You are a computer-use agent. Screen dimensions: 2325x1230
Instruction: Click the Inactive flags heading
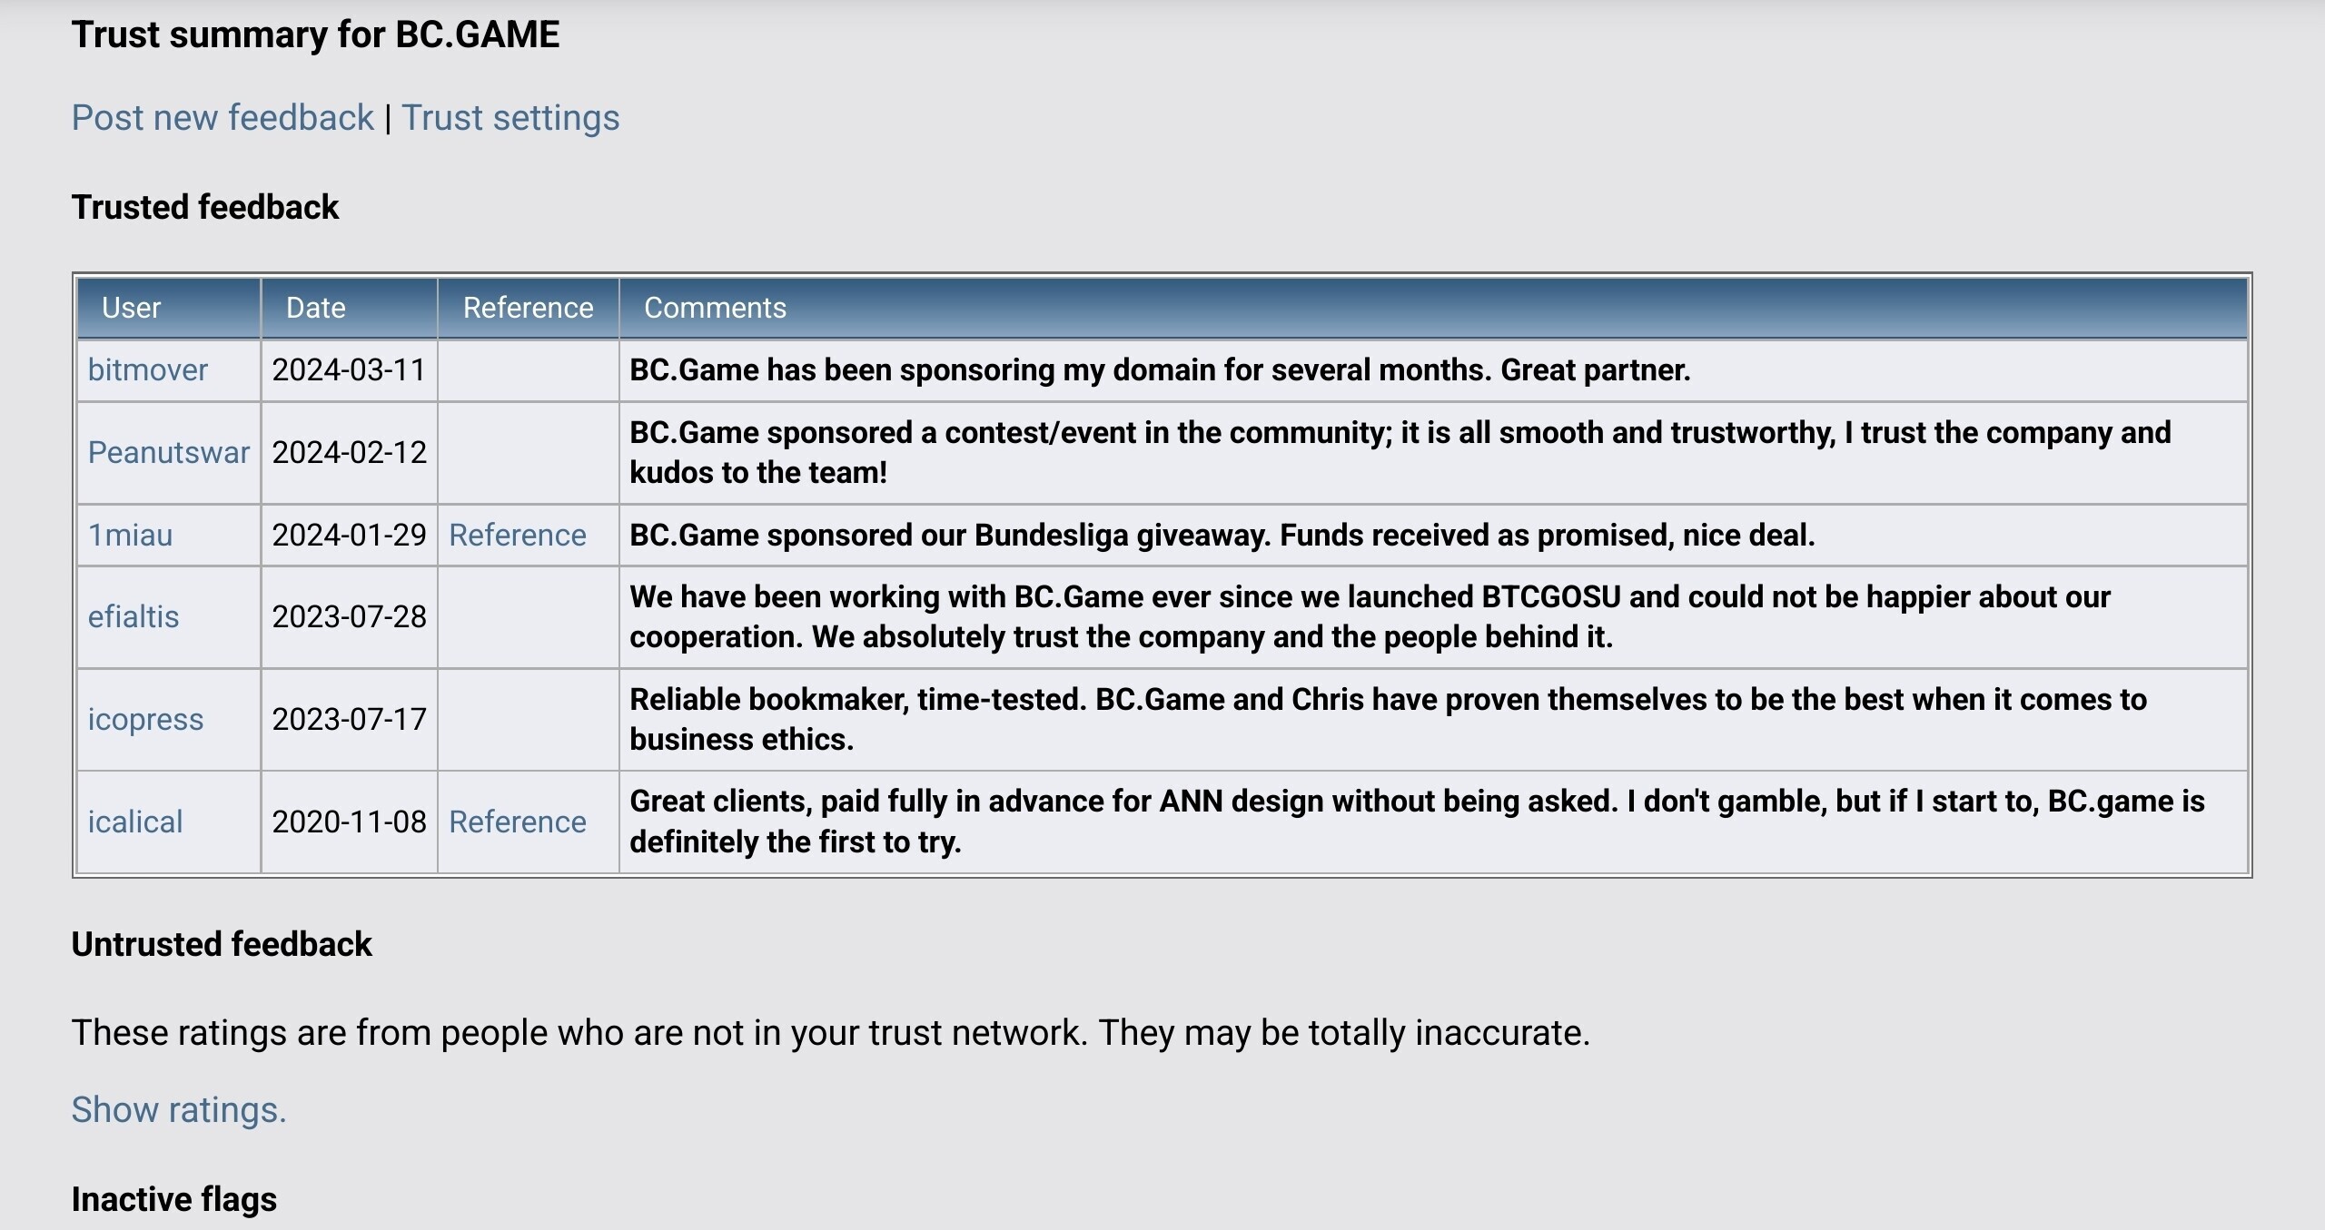click(174, 1199)
